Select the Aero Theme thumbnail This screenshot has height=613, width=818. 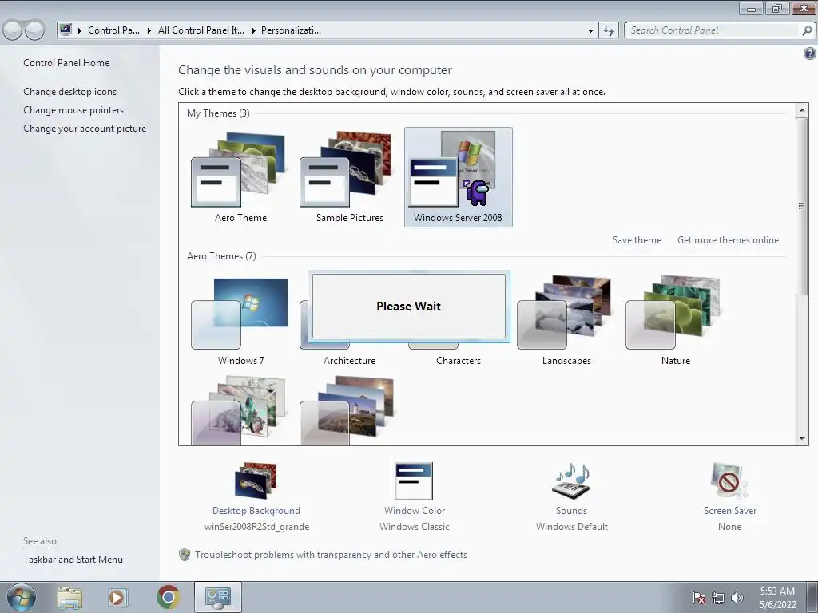pyautogui.click(x=238, y=170)
